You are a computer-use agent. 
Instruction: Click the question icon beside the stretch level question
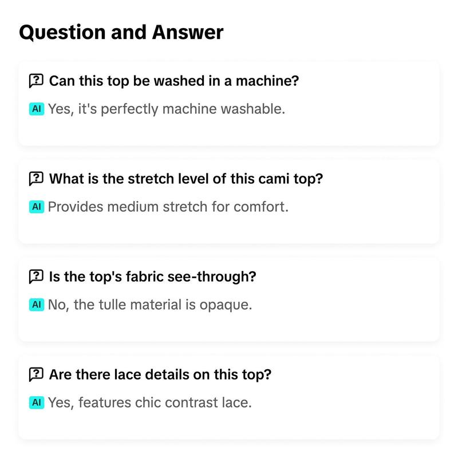36,179
